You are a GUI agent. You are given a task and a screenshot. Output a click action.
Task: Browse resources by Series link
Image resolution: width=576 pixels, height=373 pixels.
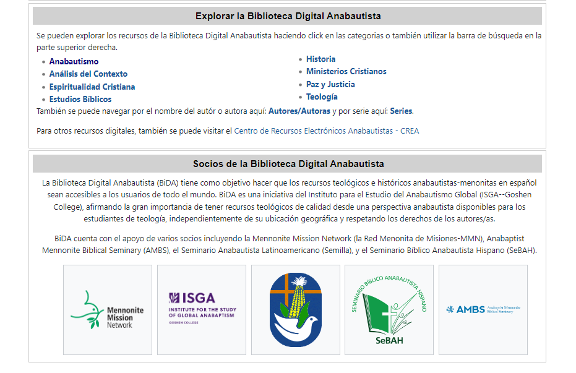[401, 111]
